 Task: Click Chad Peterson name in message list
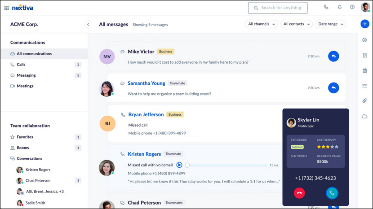(144, 203)
